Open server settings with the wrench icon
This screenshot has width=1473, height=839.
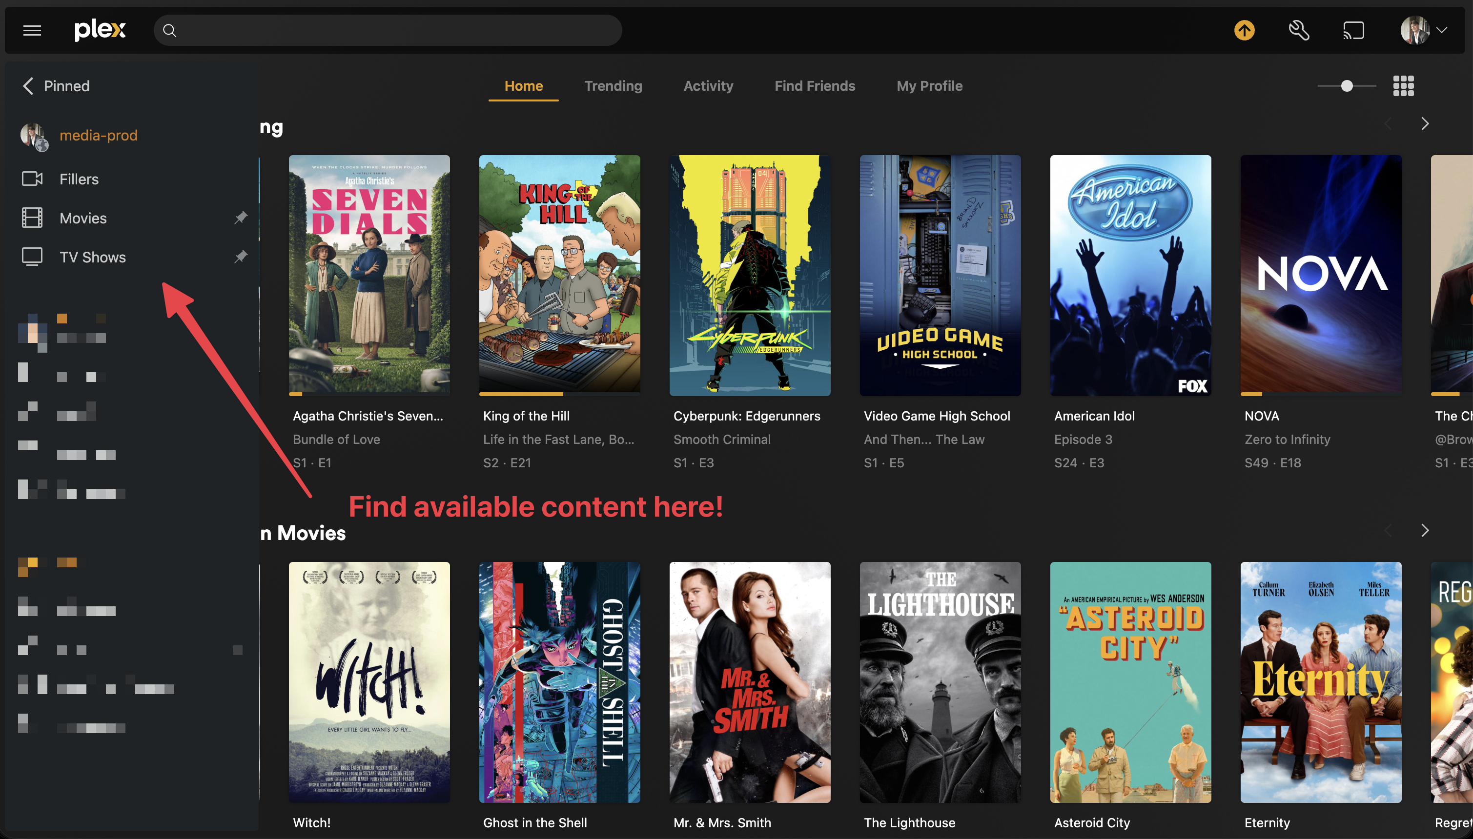[x=1298, y=30]
